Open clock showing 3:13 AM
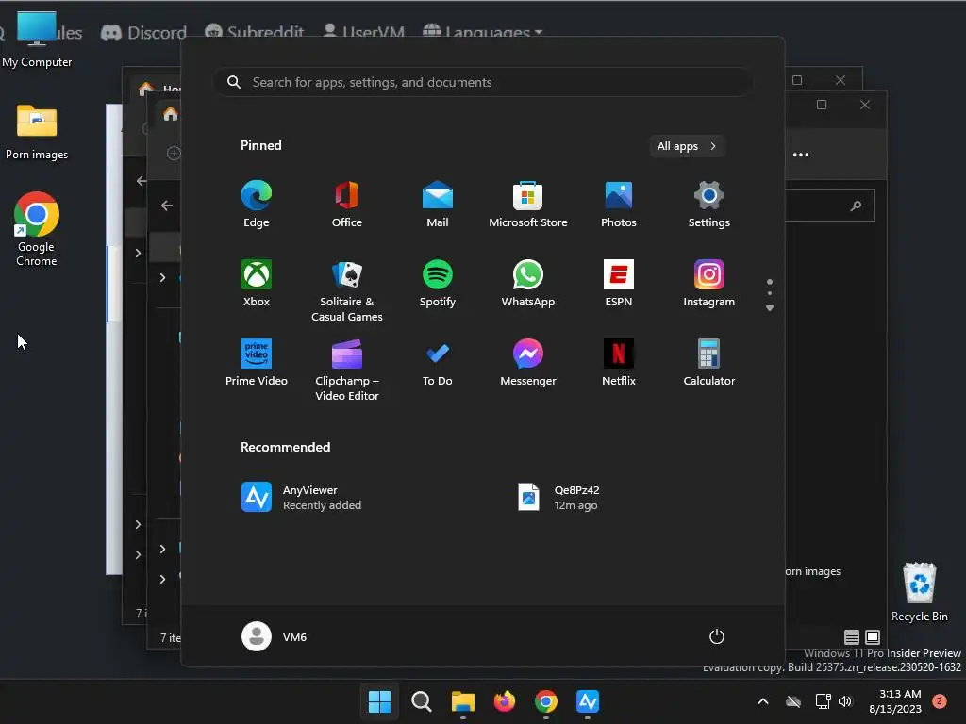This screenshot has width=966, height=724. click(x=895, y=701)
